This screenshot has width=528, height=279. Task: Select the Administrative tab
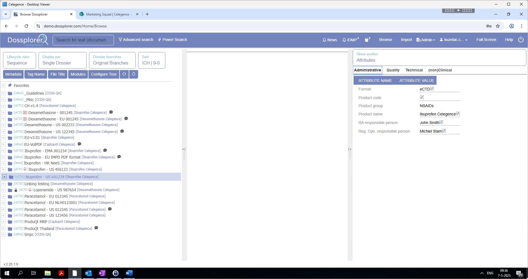(367, 70)
